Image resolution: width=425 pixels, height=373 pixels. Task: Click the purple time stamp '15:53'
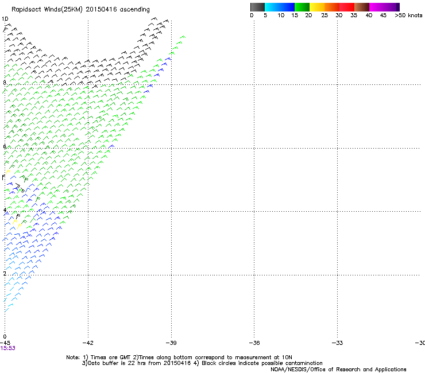pos(7,348)
